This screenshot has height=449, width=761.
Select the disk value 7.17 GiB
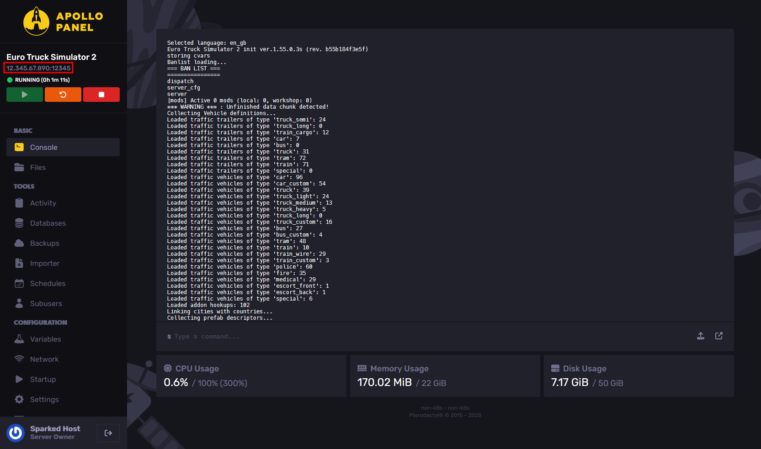pos(569,382)
